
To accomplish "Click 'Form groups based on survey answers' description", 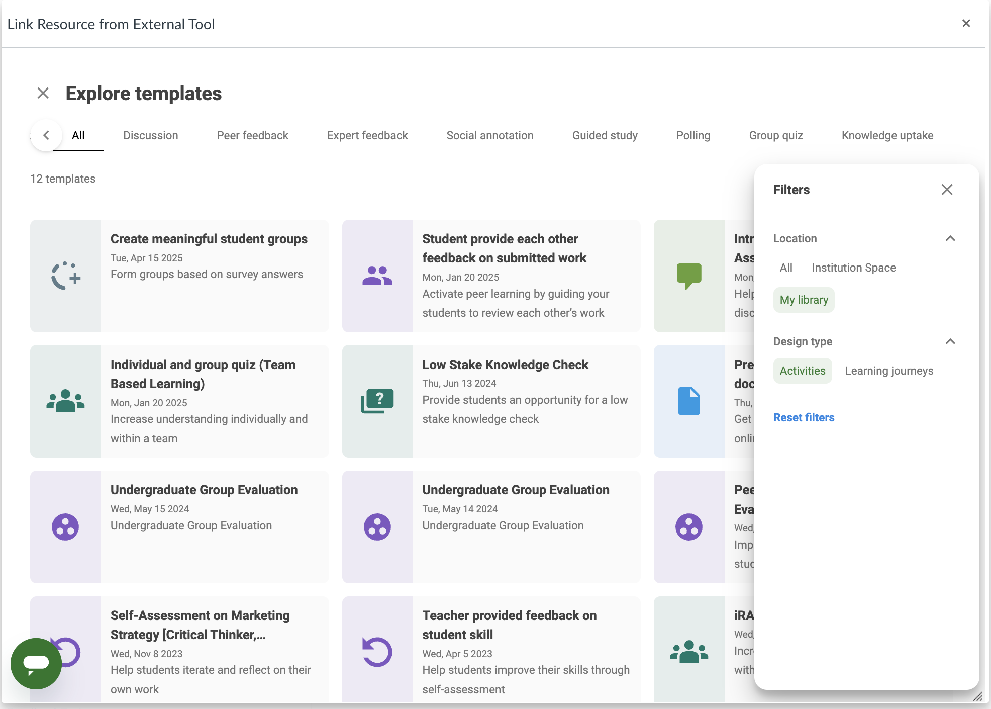I will click(x=207, y=274).
